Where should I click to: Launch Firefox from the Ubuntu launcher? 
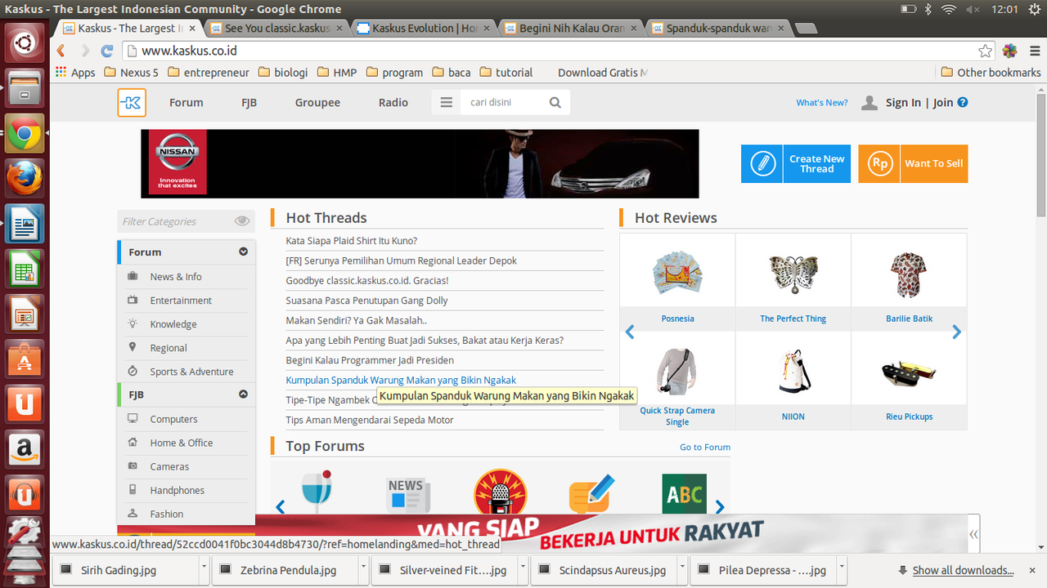click(25, 178)
